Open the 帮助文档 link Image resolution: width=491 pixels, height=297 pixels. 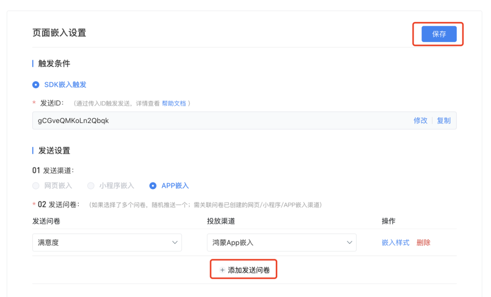point(174,104)
